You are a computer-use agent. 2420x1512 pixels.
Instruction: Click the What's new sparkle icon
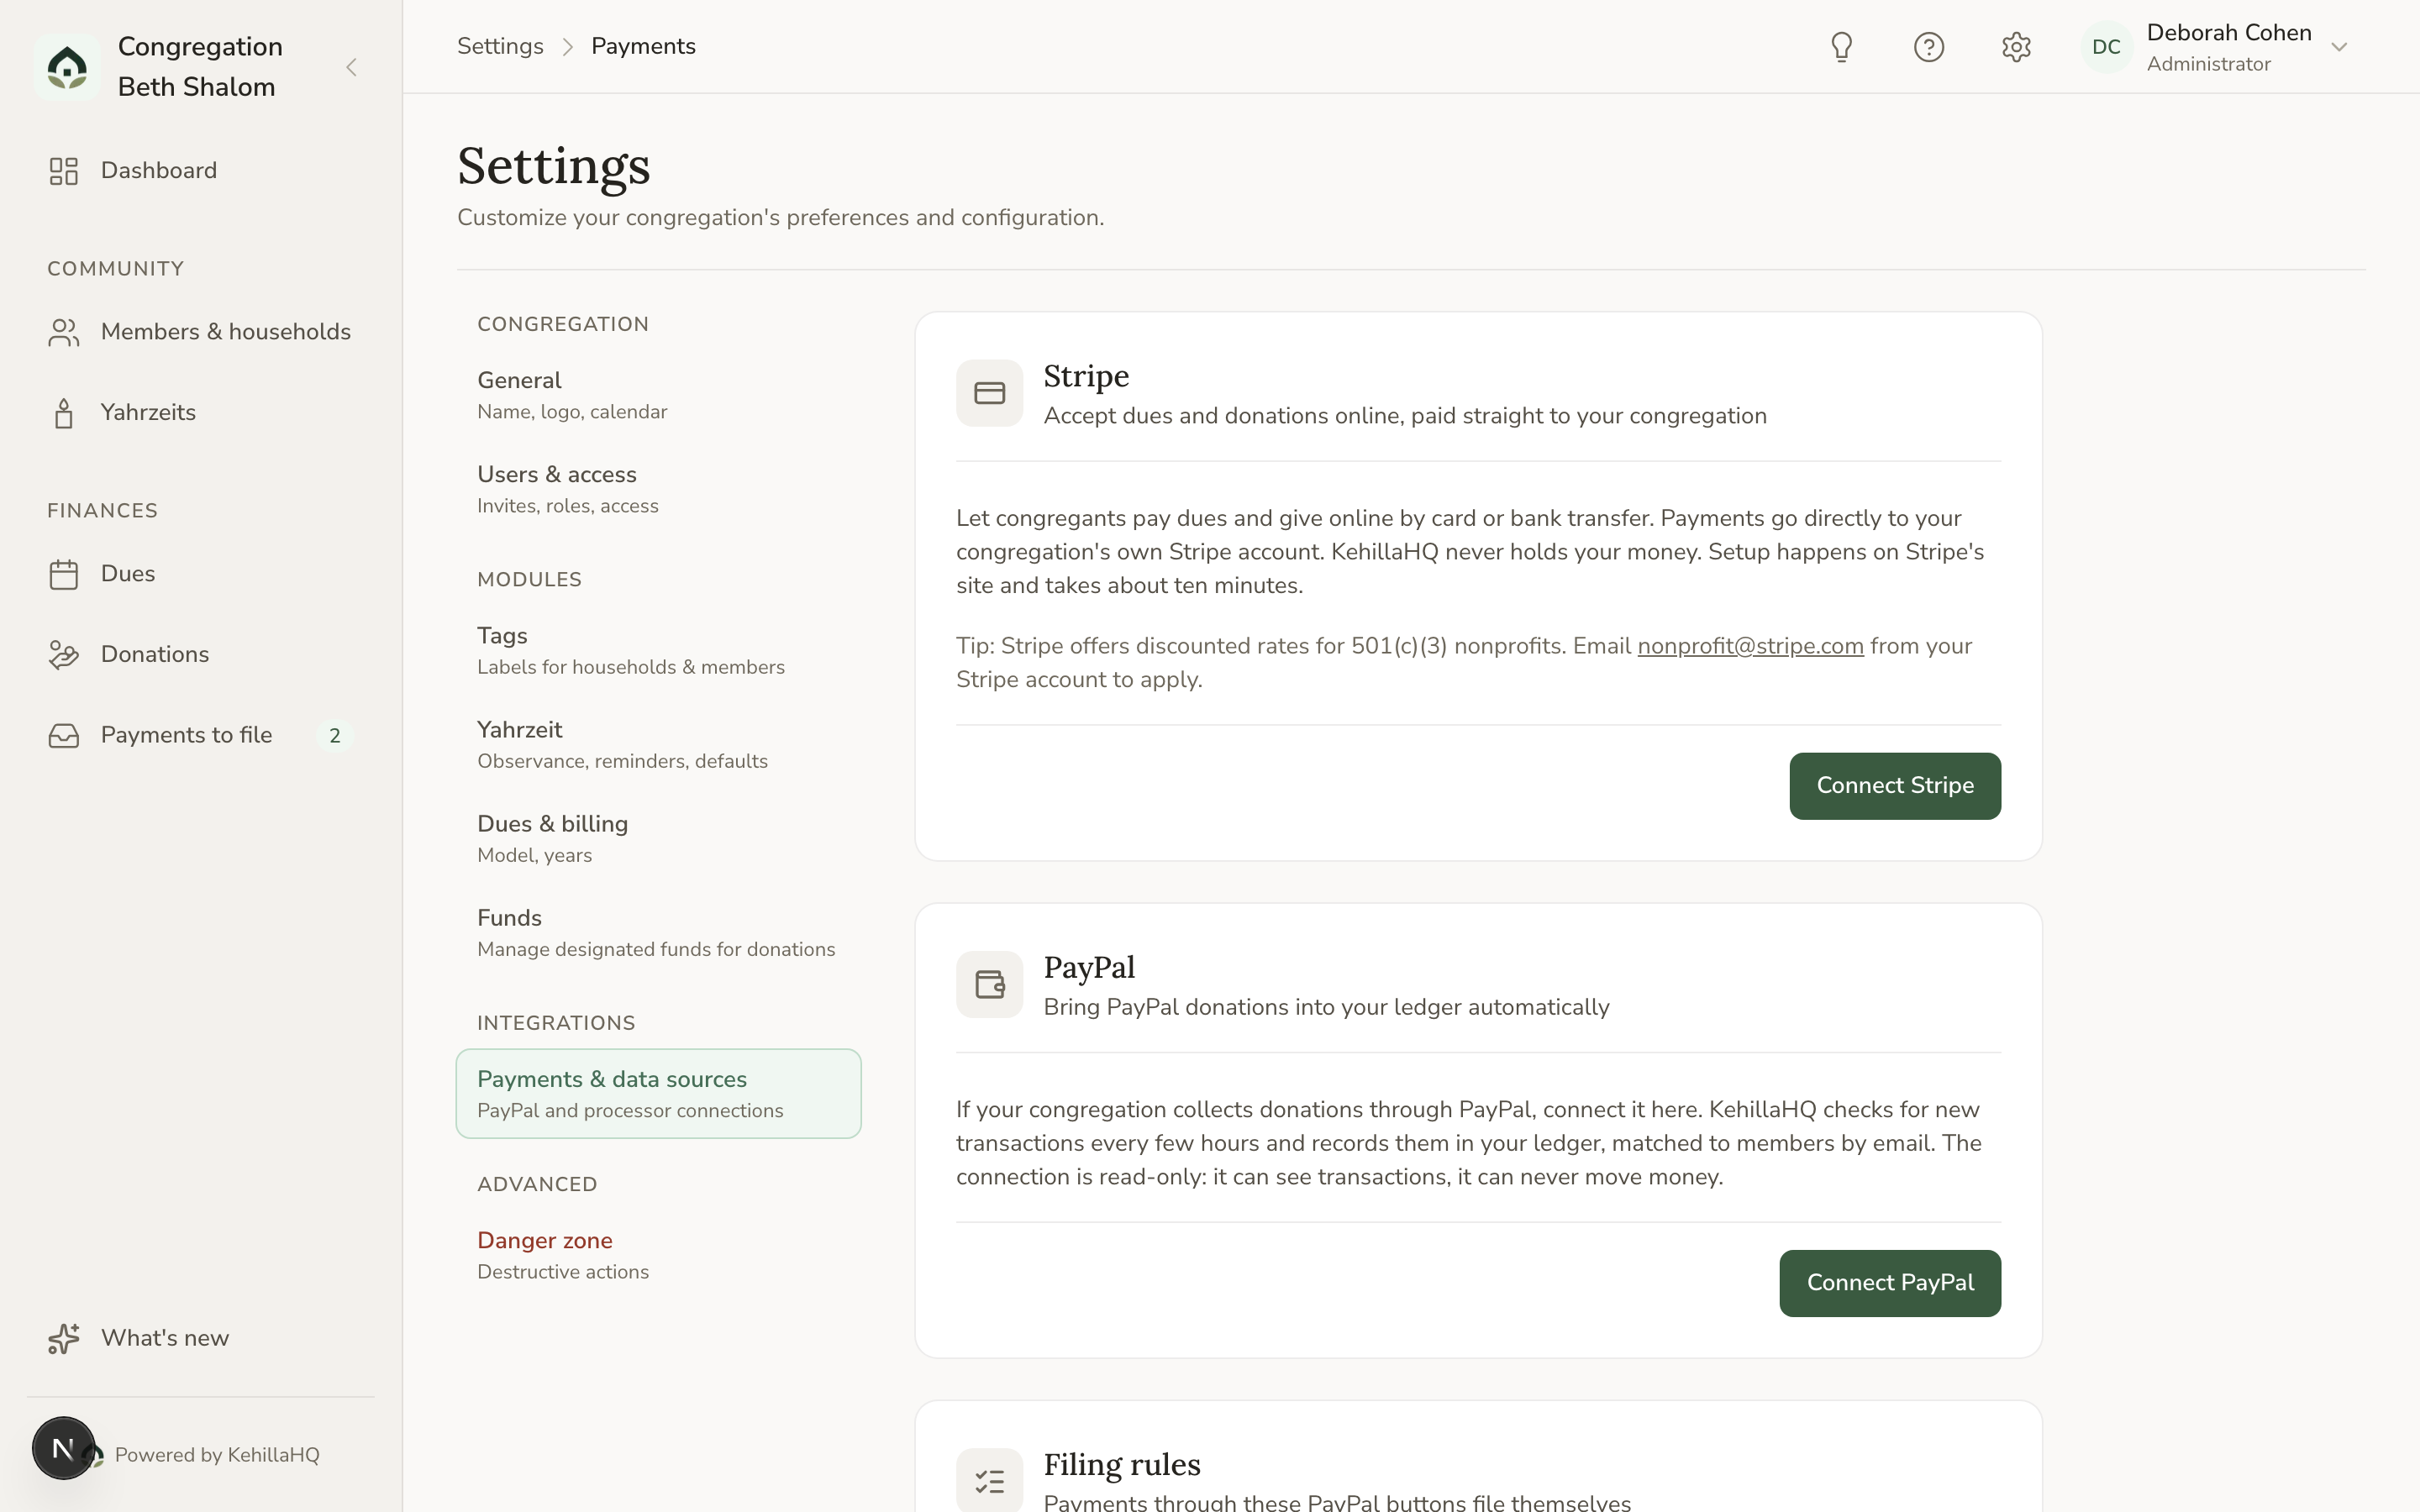[x=64, y=1339]
